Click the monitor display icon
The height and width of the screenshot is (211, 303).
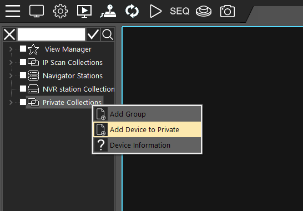[x=37, y=11]
